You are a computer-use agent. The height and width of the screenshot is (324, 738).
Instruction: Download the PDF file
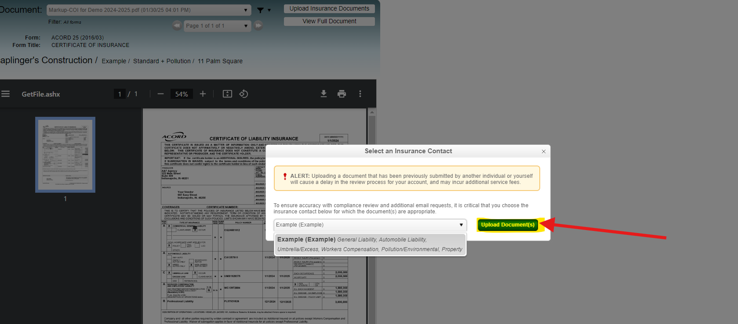(x=324, y=94)
